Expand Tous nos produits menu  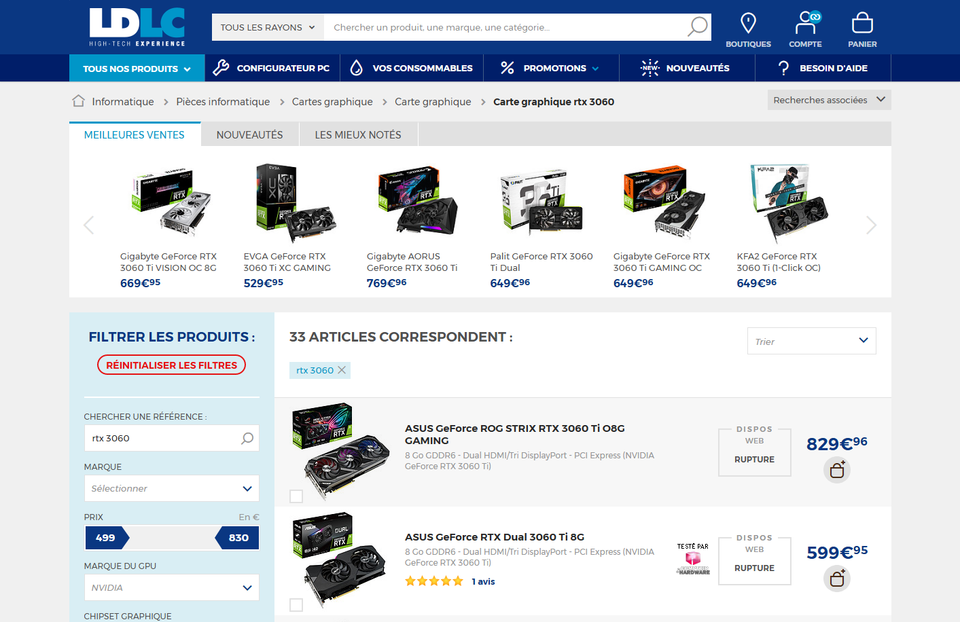pos(137,68)
